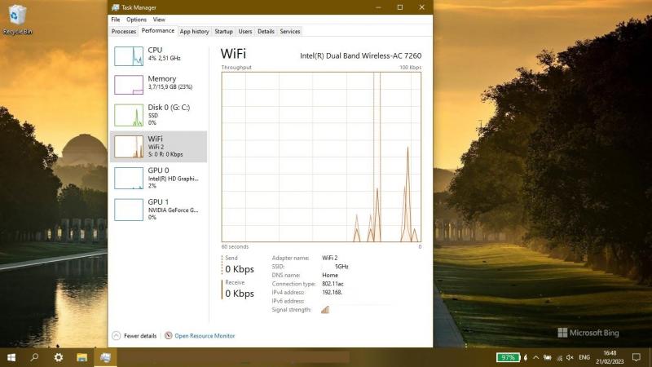
Task: Open File Explorer from taskbar
Action: coord(82,357)
